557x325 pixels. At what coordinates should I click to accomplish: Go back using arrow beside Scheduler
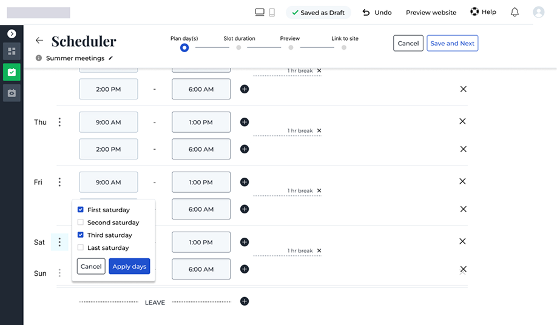click(39, 41)
